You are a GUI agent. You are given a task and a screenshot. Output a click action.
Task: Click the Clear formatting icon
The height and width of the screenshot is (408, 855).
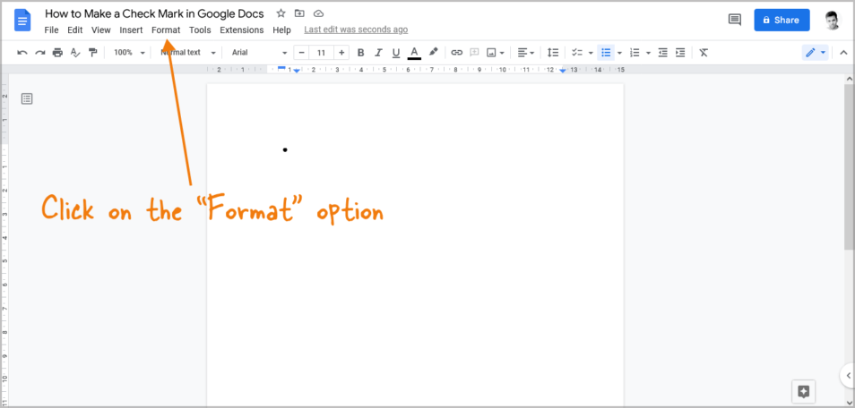pos(704,53)
